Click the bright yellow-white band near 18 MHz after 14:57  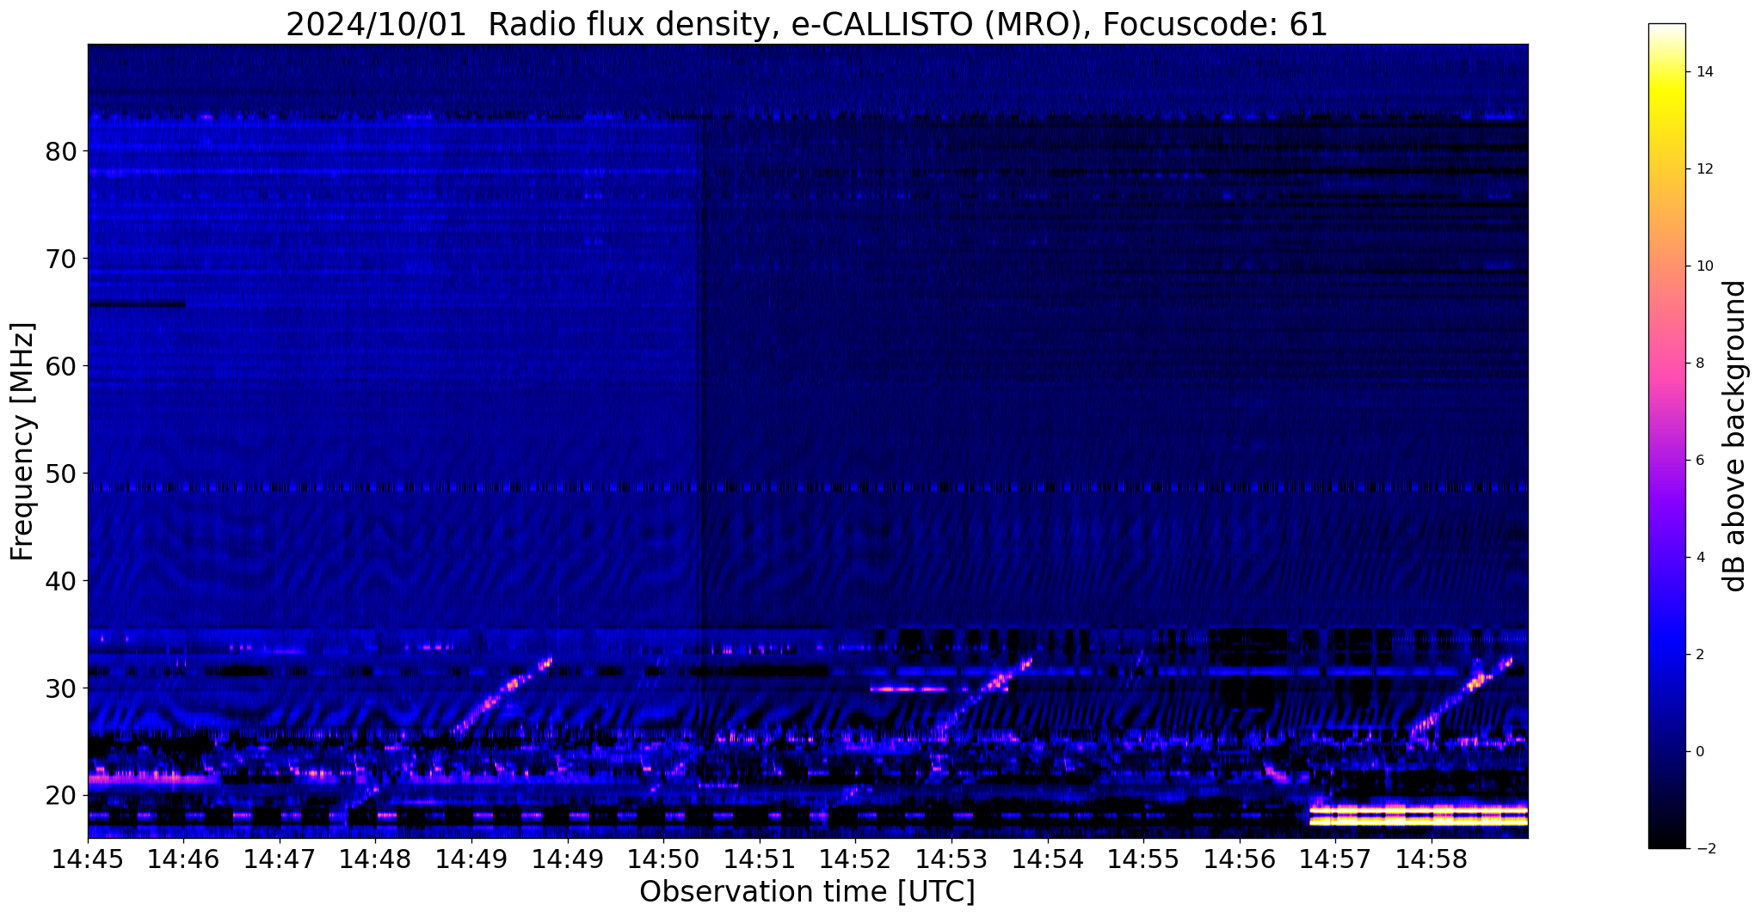(1418, 816)
